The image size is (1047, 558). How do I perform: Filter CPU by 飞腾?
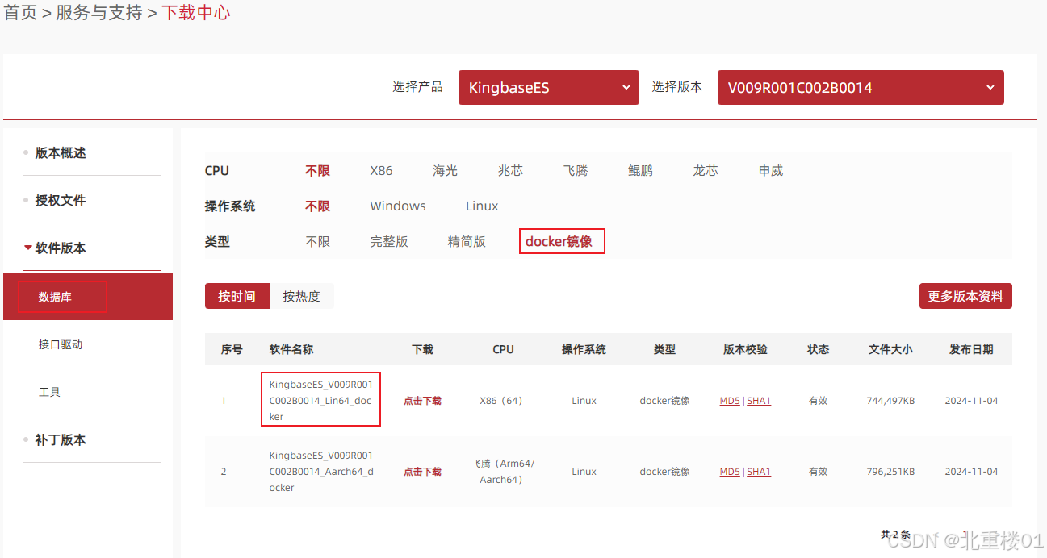click(576, 170)
